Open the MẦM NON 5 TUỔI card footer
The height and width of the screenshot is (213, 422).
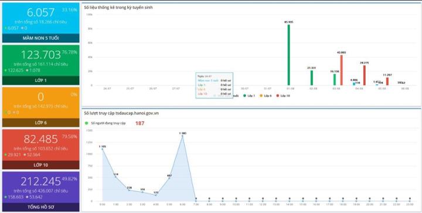point(41,38)
